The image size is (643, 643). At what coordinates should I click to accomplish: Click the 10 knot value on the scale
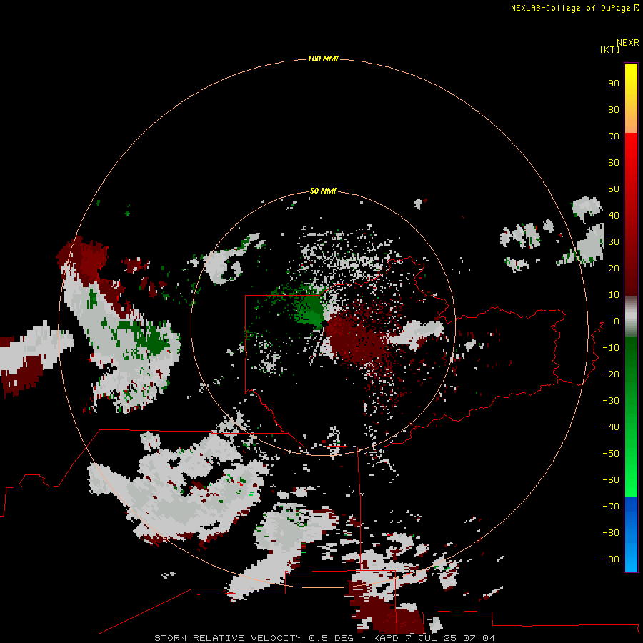(x=614, y=295)
